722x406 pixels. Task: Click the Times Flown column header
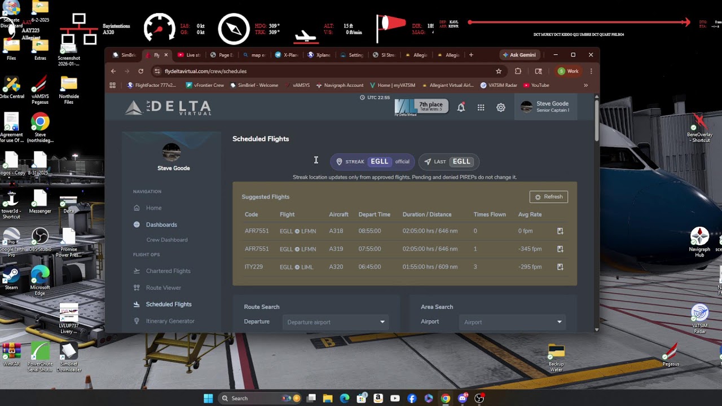point(490,214)
